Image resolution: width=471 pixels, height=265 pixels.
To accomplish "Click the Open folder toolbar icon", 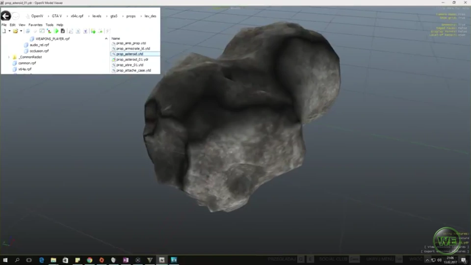I will (x=15, y=31).
